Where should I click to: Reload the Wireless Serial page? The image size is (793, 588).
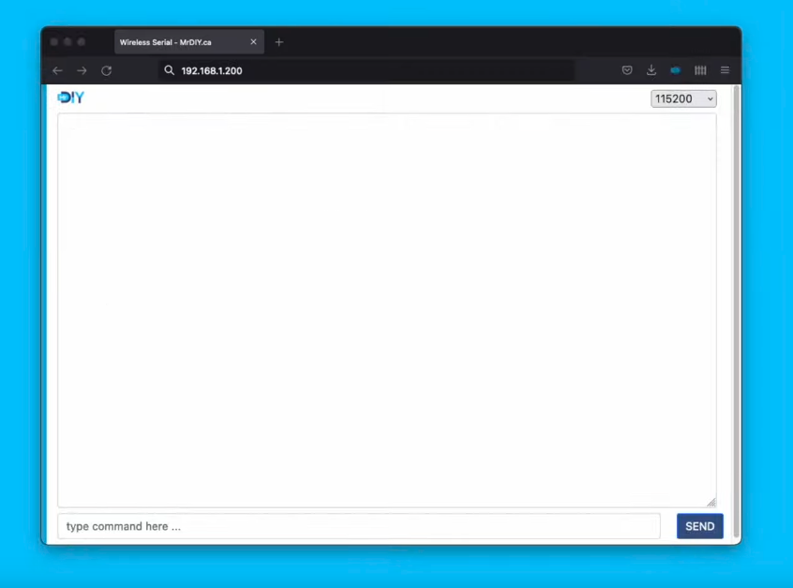coord(106,71)
